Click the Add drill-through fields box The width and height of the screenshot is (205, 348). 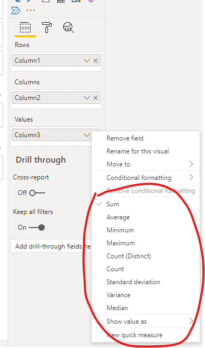[51, 246]
